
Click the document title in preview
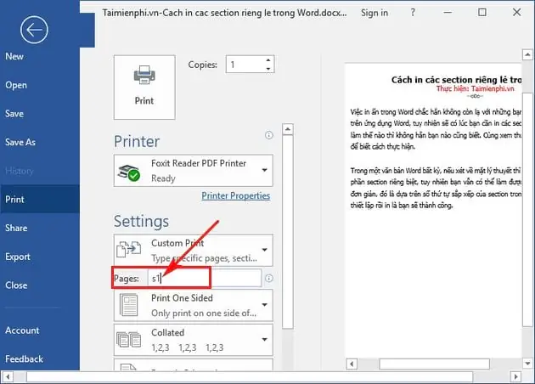[x=456, y=80]
